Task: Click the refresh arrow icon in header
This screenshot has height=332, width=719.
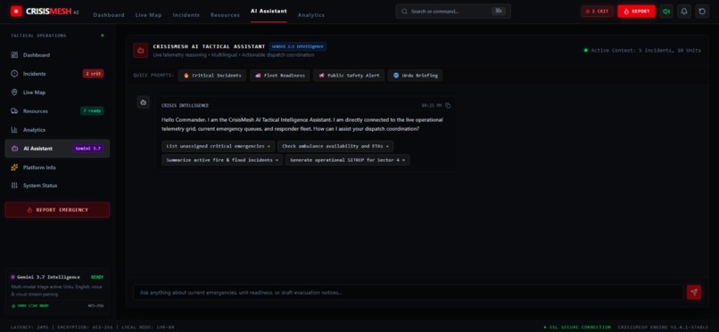Action: [702, 12]
